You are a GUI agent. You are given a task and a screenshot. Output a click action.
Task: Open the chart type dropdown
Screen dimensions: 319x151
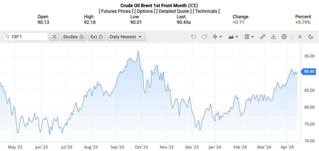click(x=233, y=37)
